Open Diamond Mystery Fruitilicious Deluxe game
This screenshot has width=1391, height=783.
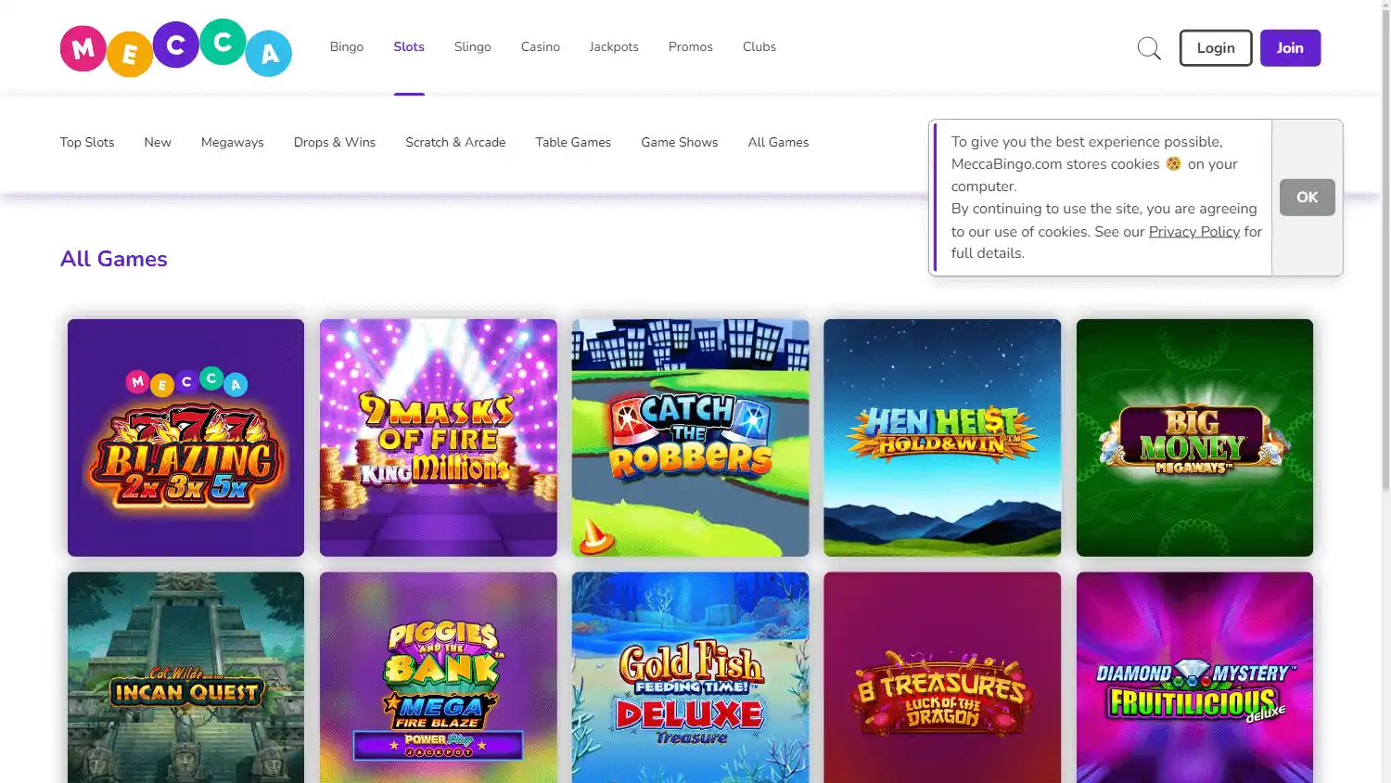(1195, 677)
